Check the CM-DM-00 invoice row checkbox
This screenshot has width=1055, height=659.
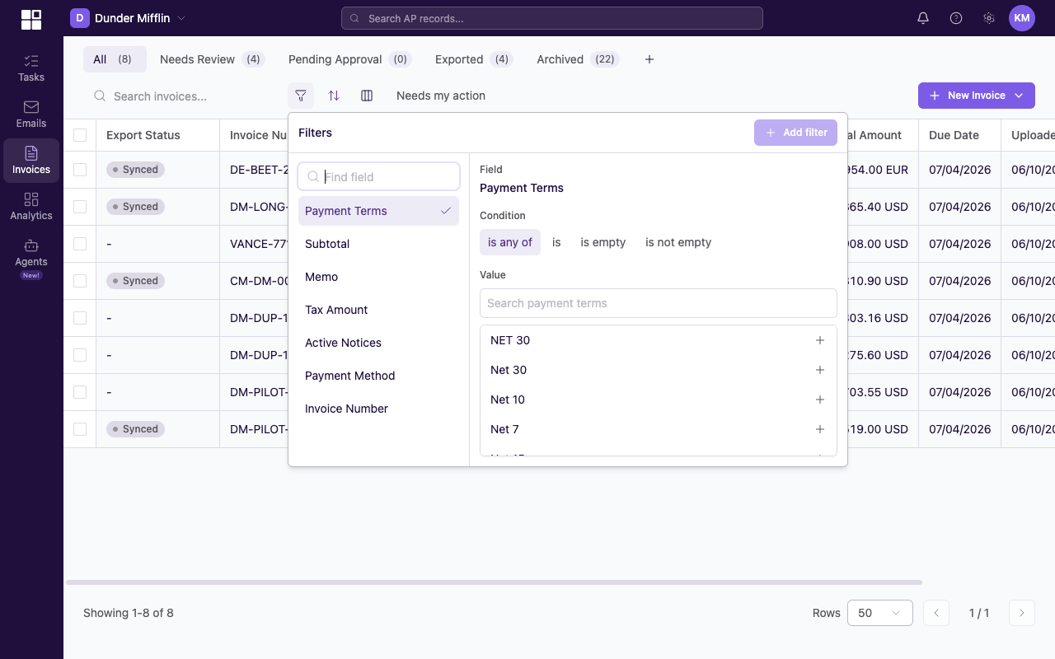[x=80, y=281]
